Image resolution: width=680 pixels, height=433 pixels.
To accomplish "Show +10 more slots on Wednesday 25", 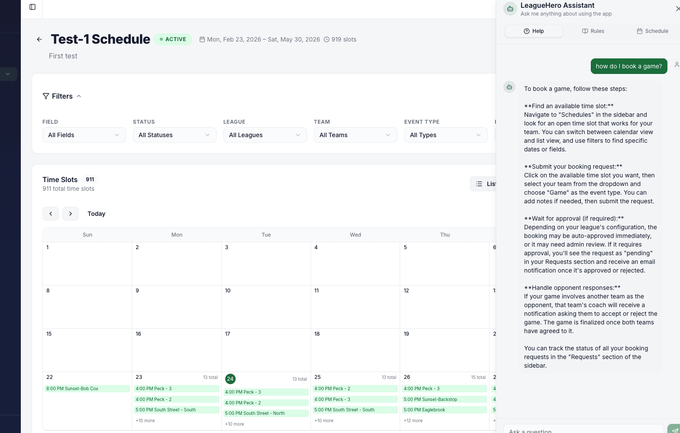I will pyautogui.click(x=324, y=420).
